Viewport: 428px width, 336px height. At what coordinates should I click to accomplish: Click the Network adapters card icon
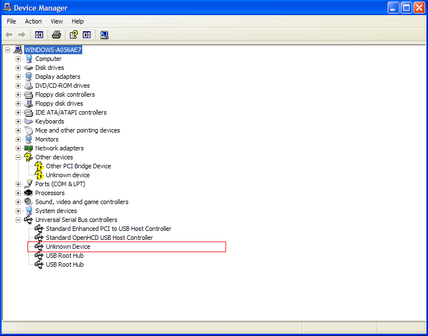[x=29, y=148]
